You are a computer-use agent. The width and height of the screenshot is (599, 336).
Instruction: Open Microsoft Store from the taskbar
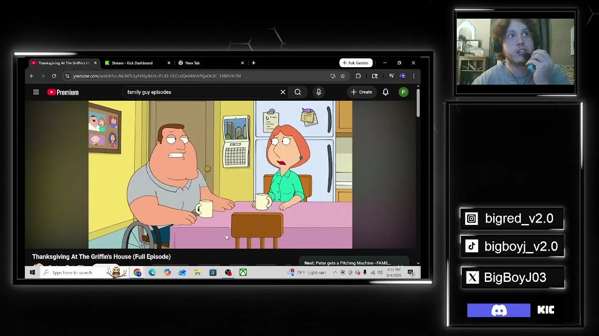(x=213, y=273)
